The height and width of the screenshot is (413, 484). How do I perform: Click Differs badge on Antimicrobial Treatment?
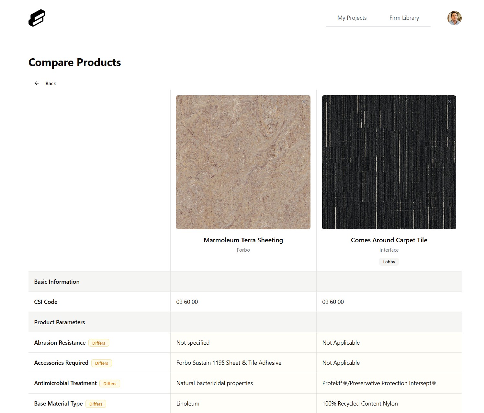[110, 384]
